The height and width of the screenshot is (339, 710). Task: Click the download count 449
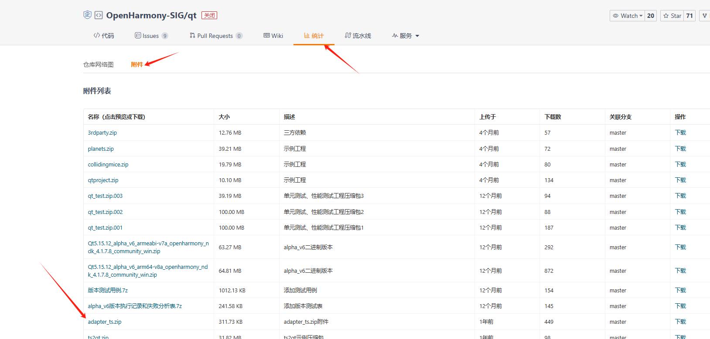click(549, 322)
